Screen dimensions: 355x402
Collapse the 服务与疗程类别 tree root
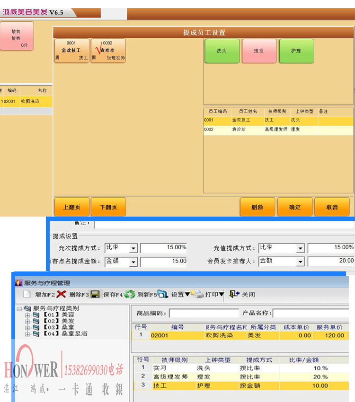pyautogui.click(x=19, y=309)
